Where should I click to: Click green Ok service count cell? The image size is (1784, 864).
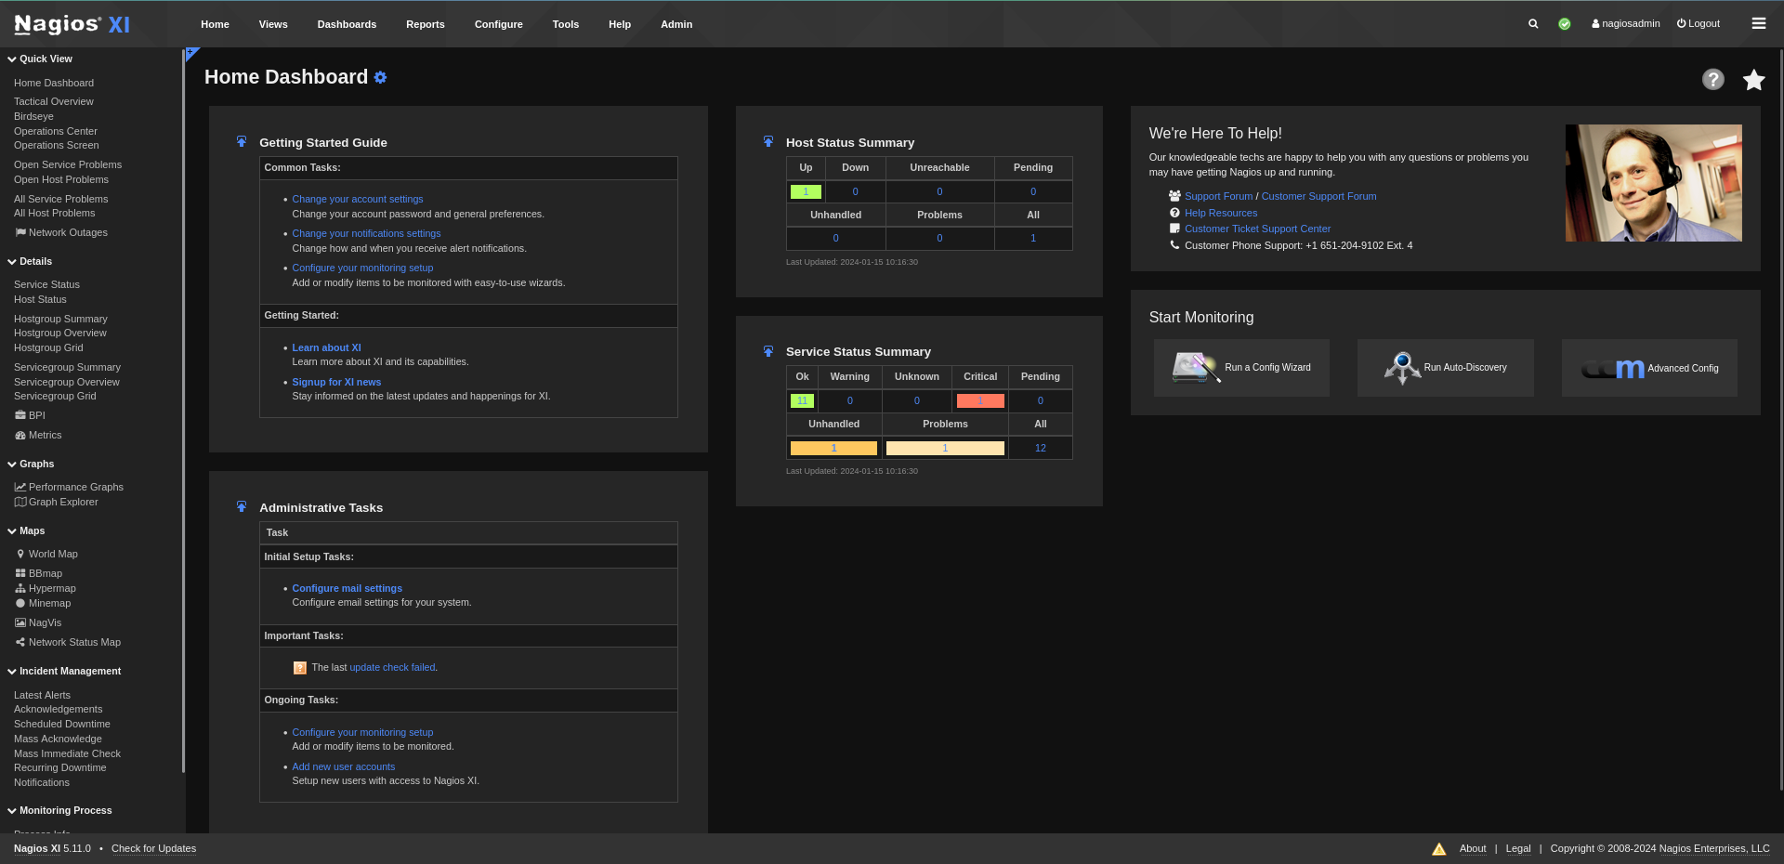tap(802, 401)
